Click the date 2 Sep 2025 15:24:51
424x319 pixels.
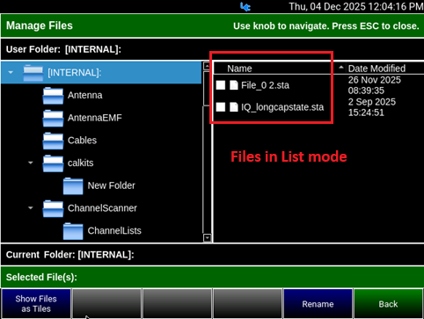(372, 107)
